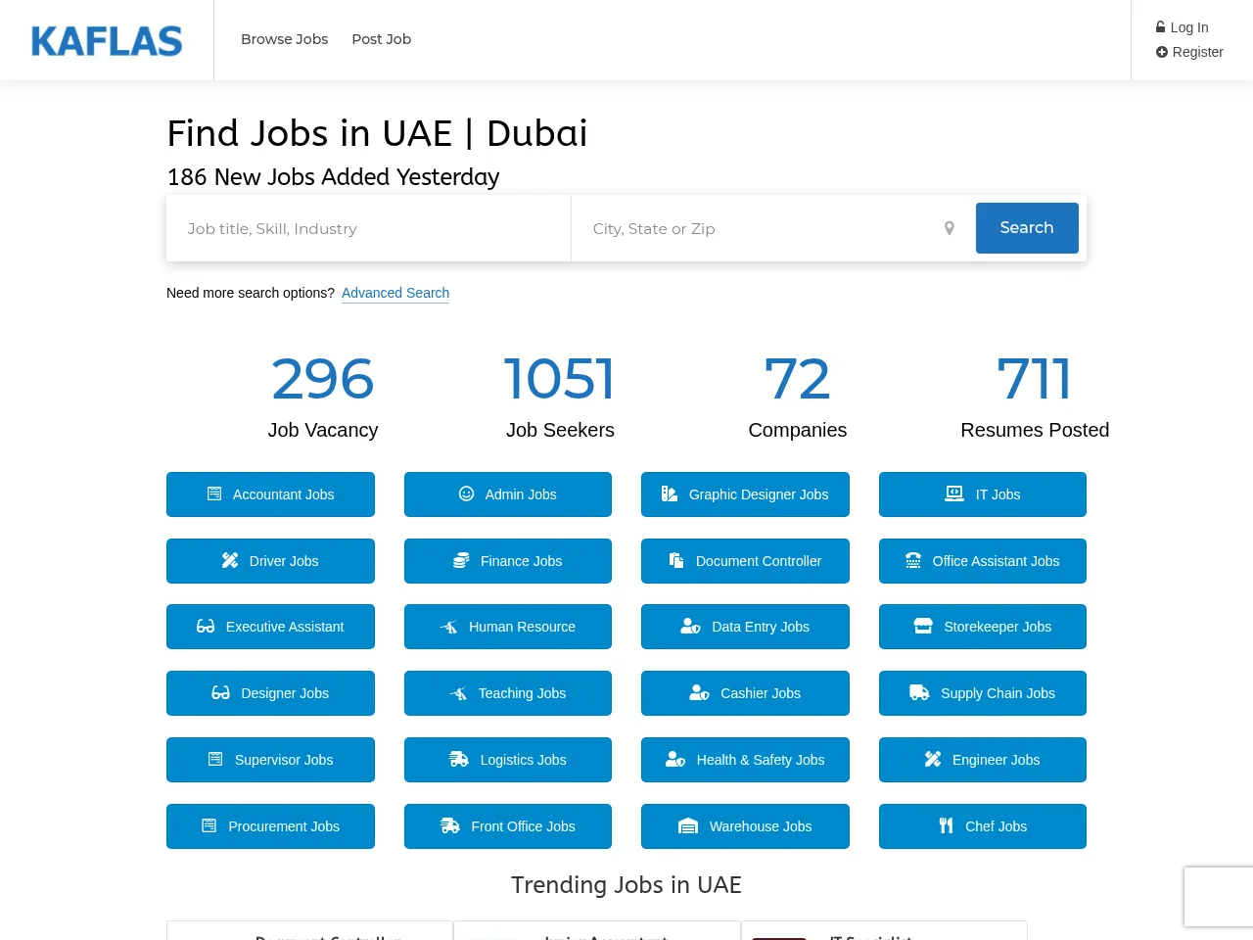The width and height of the screenshot is (1253, 940).
Task: Click the glasses icon on Executive Assistant
Action: (206, 626)
